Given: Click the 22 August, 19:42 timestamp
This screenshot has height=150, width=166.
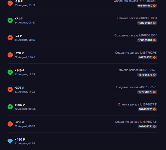Looking at the screenshot, I should 25,57.
